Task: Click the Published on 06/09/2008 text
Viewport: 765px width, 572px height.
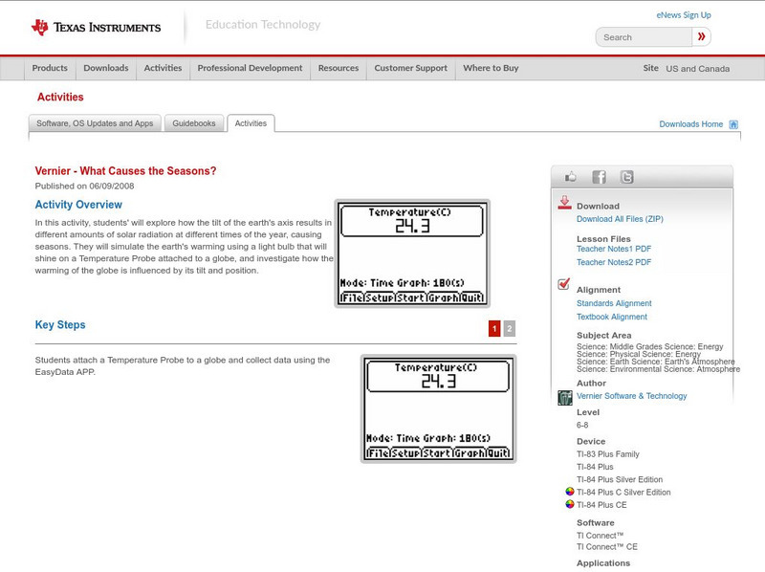Action: click(x=84, y=186)
